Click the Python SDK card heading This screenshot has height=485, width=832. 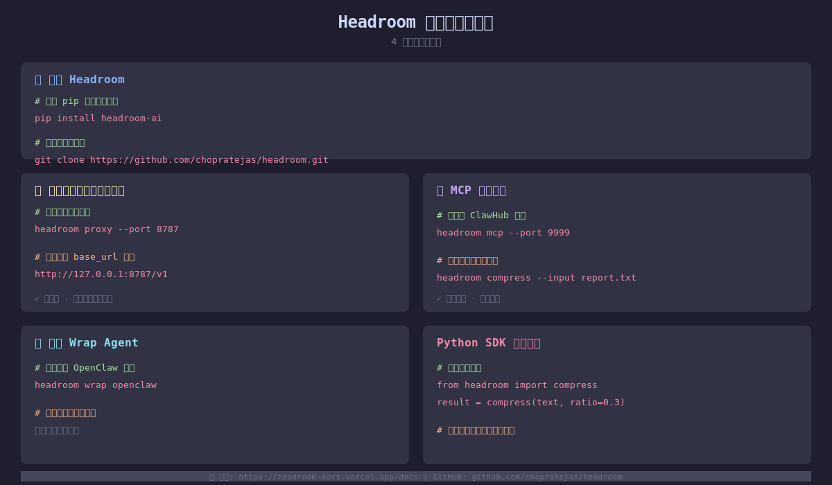pyautogui.click(x=489, y=343)
